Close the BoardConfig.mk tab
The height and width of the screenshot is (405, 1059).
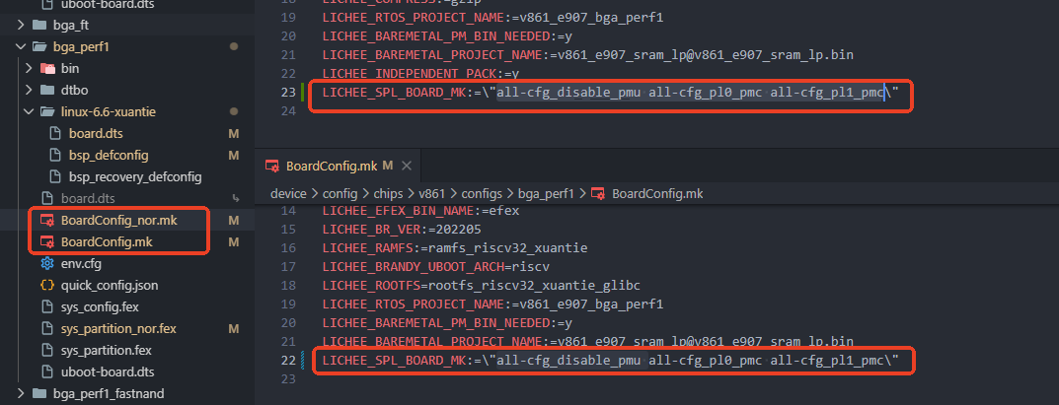tap(406, 165)
